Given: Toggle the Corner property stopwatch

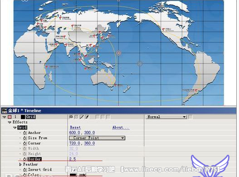Looking at the screenshot, I should tap(24, 144).
